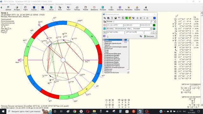Open the Управление menu in the menu bar

click(37, 4)
